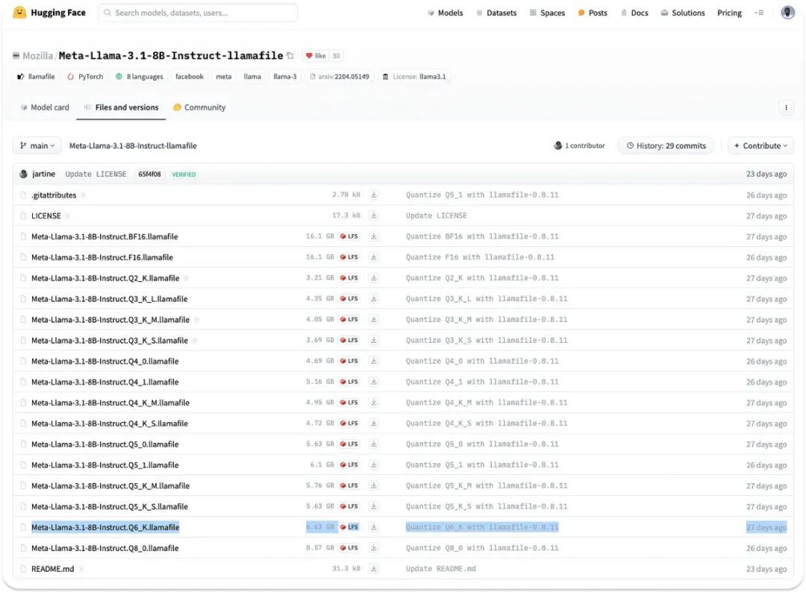The height and width of the screenshot is (592, 806).
Task: Open commit 'Quantize Q2_K with llamafile-0.8.11'
Action: (482, 278)
